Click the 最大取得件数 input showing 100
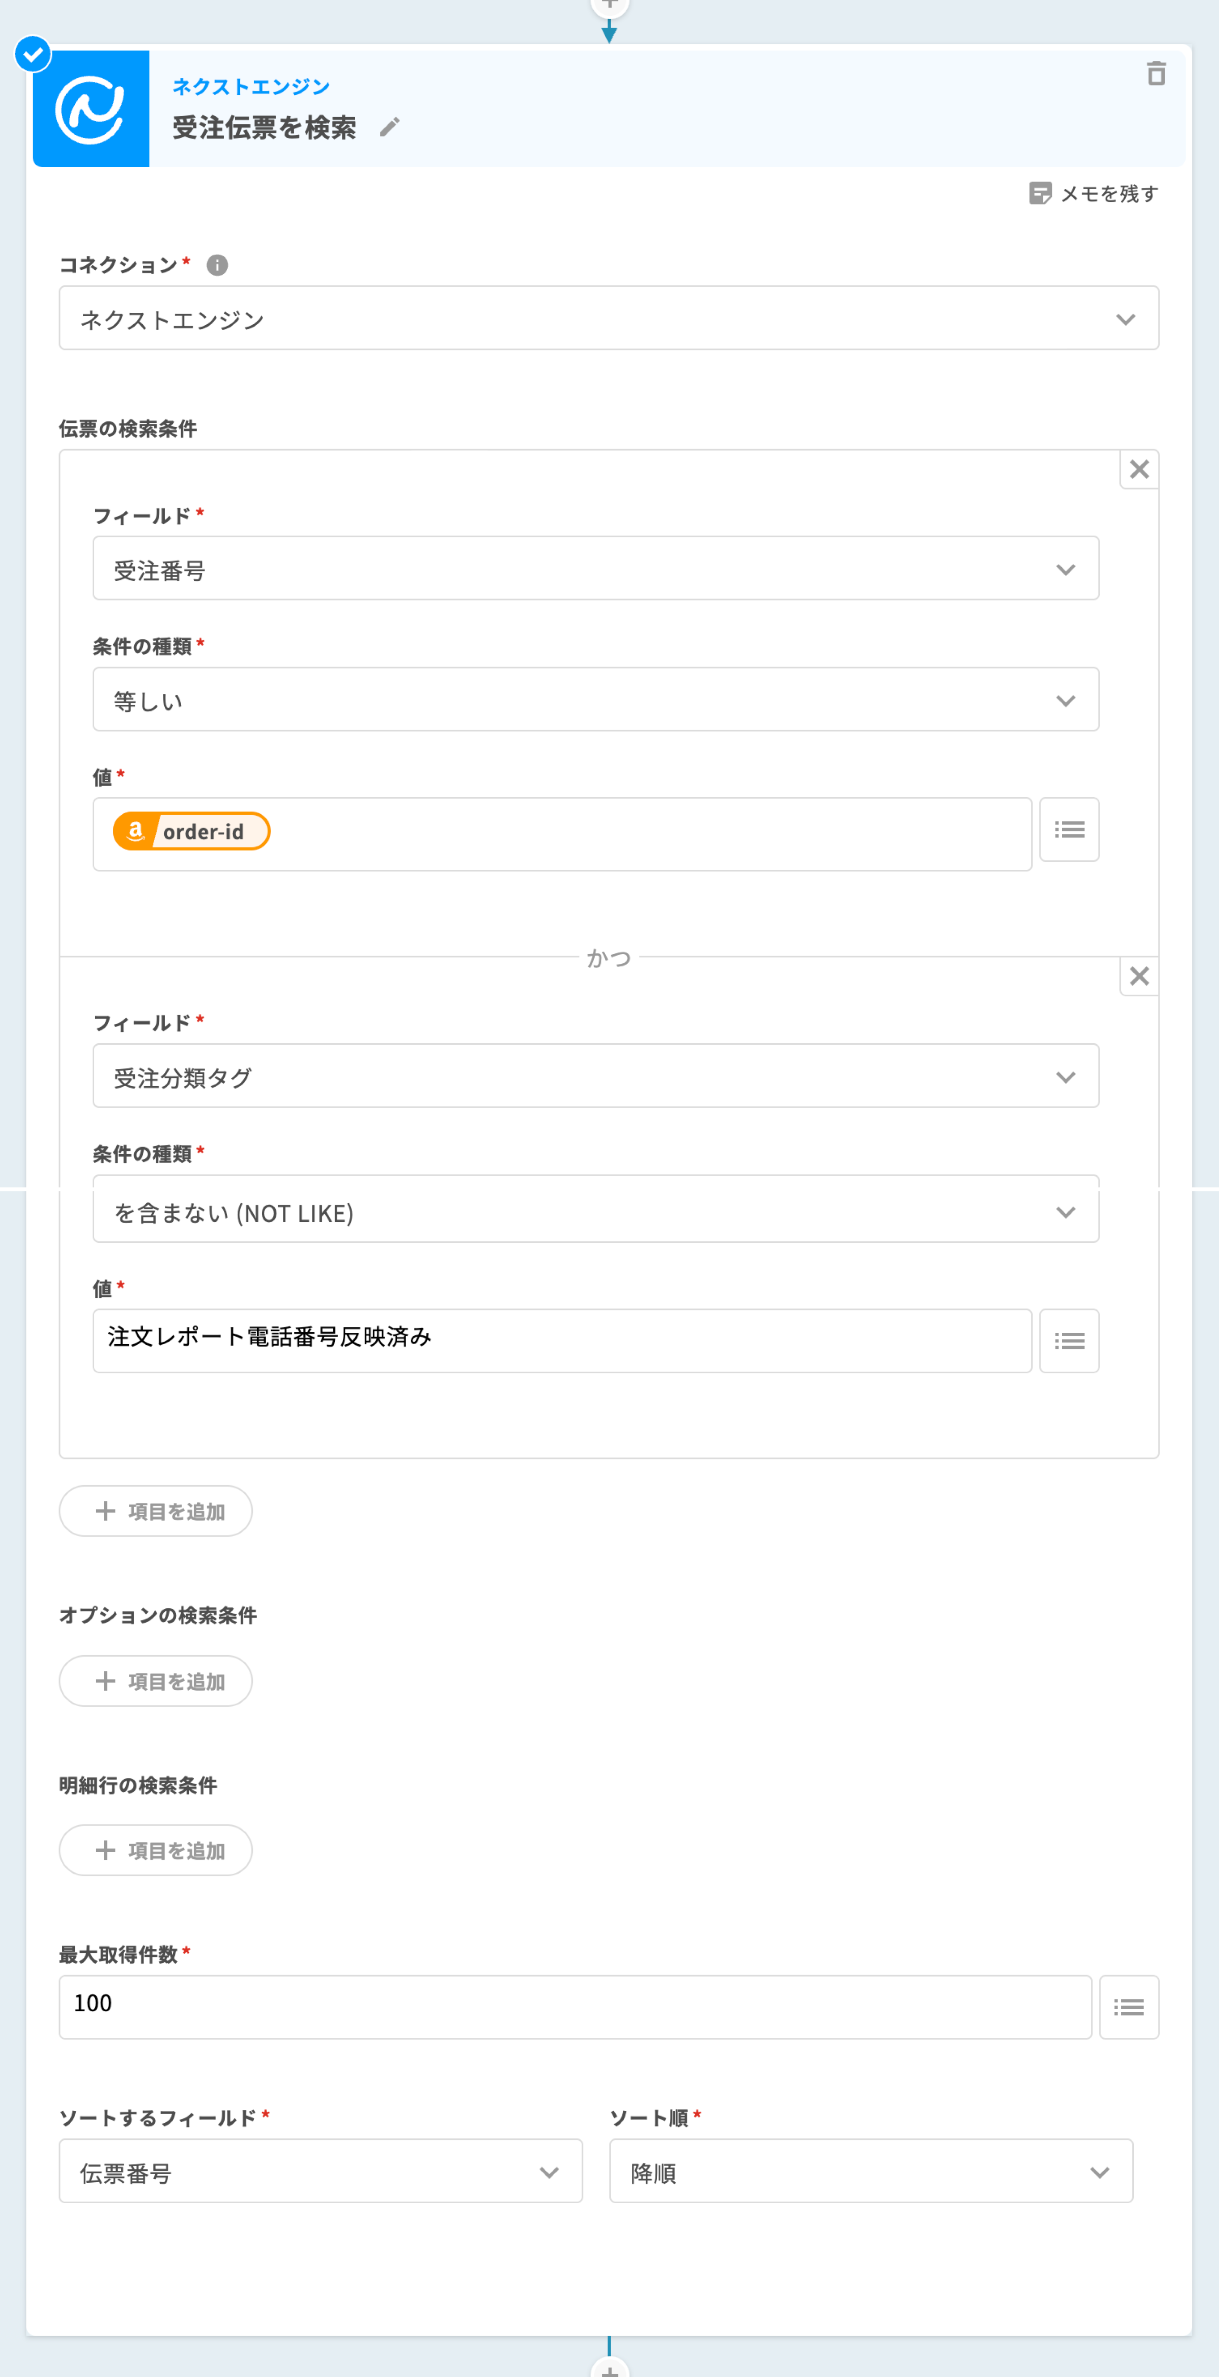The image size is (1219, 2377). point(574,2007)
